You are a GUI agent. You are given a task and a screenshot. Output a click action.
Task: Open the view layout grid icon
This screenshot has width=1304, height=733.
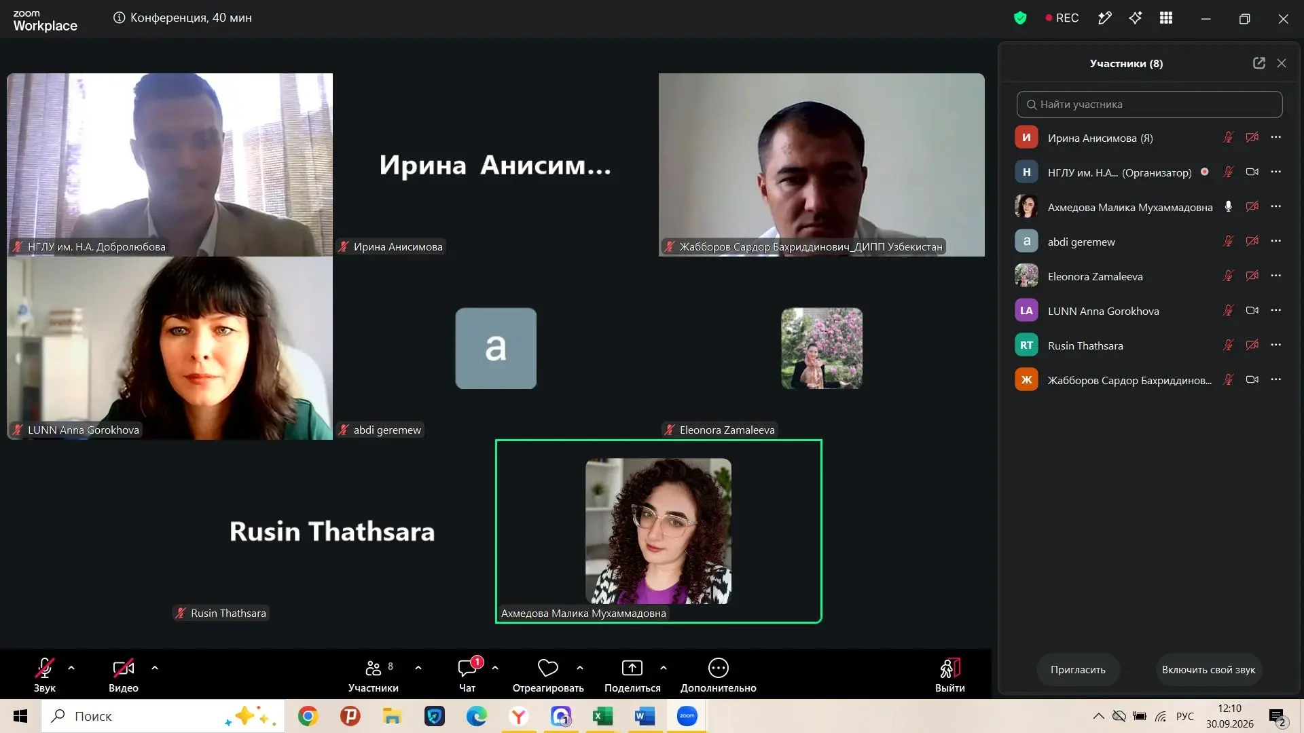tap(1166, 18)
